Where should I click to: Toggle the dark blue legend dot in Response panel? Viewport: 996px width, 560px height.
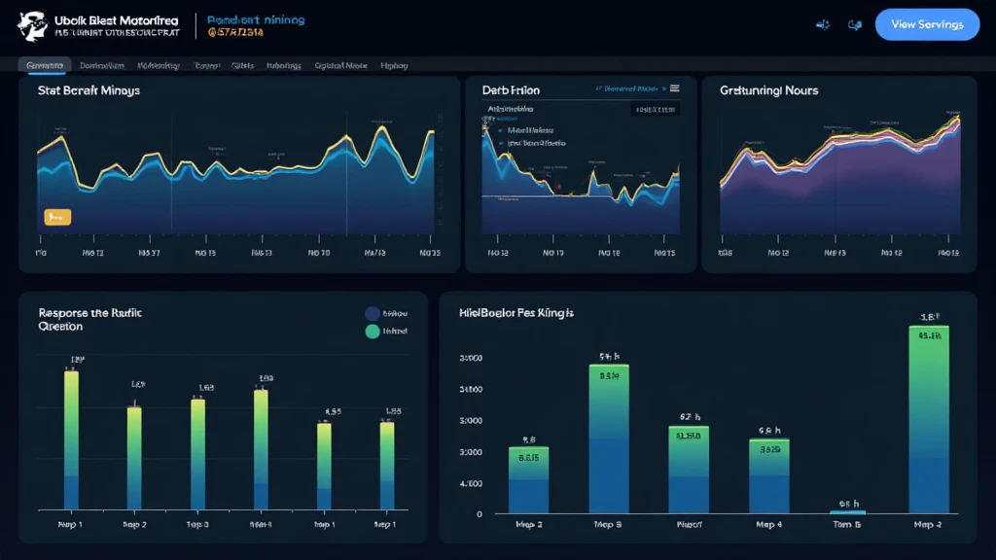(x=372, y=314)
